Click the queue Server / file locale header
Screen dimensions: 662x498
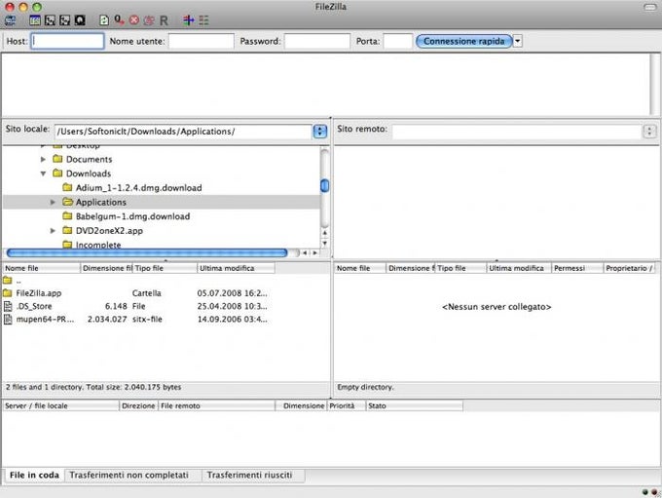(60, 405)
